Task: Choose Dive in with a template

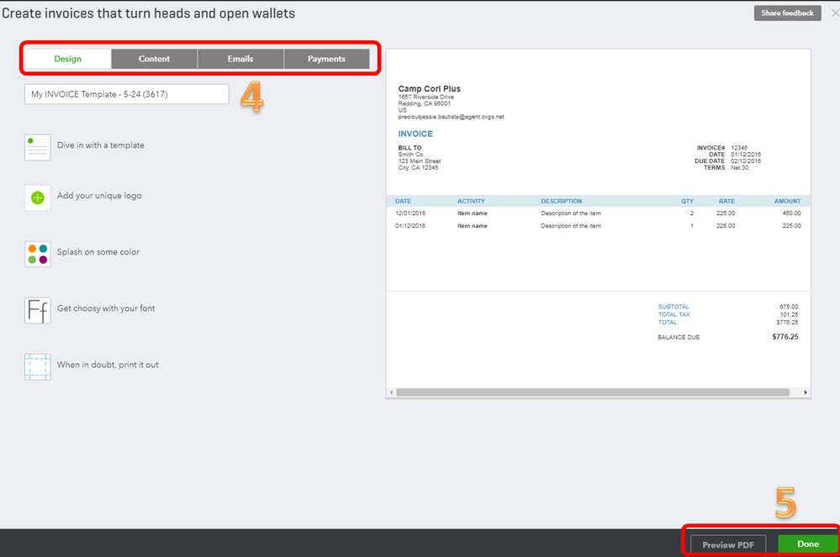Action: (x=101, y=145)
